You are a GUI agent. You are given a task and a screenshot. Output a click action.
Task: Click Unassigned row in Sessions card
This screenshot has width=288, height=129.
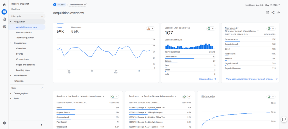point(88,127)
